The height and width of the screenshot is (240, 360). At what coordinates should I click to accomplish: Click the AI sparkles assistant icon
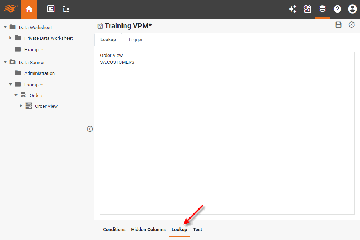tap(292, 9)
